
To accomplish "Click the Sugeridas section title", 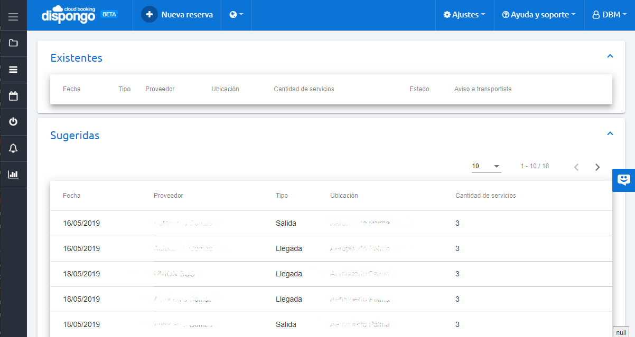I will [74, 136].
